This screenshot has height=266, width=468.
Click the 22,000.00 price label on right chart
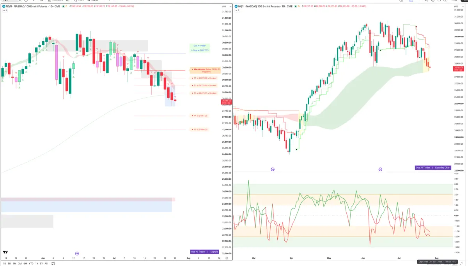coord(459,171)
